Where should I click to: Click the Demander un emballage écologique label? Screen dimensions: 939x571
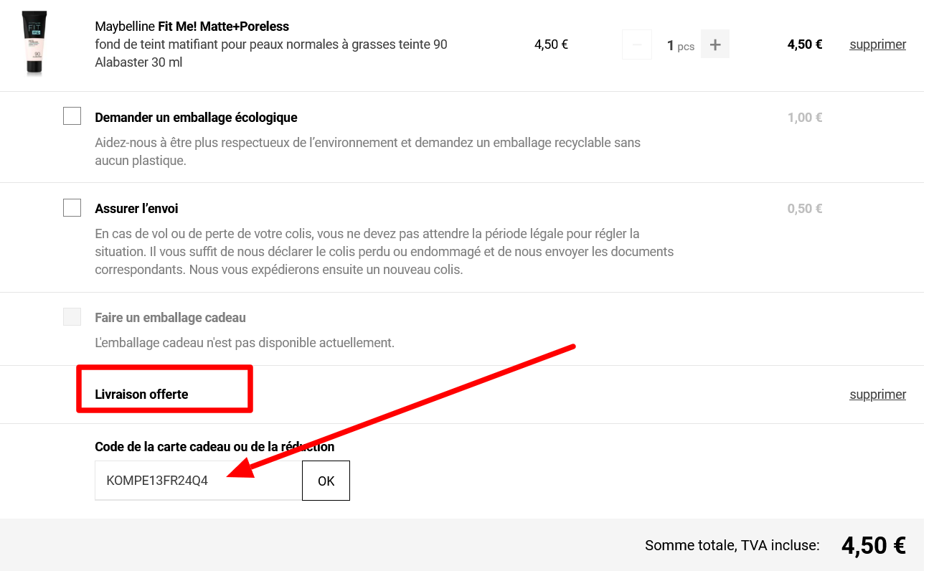[x=196, y=118]
